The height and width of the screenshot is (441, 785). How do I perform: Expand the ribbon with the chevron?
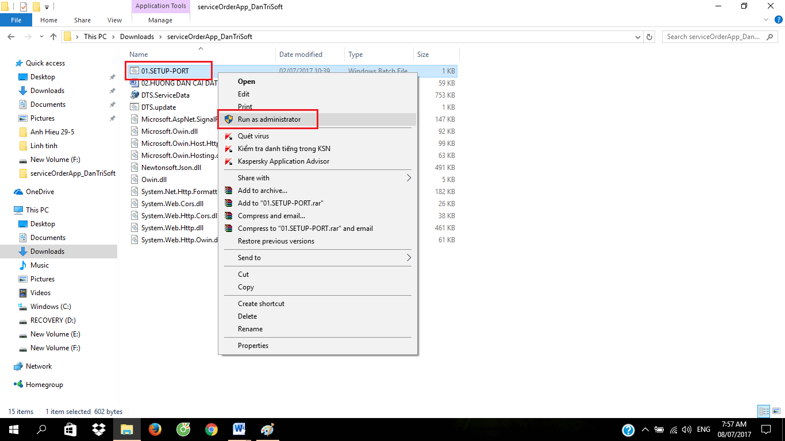tap(766, 20)
